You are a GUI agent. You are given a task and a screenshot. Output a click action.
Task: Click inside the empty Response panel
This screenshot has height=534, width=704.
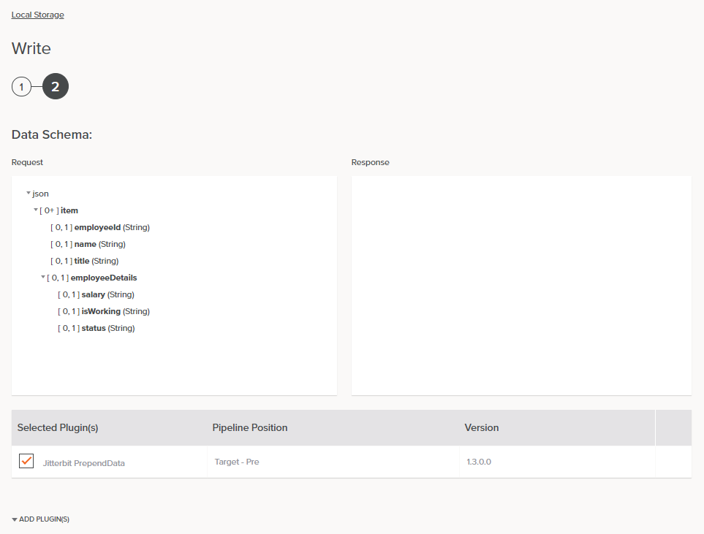point(521,285)
